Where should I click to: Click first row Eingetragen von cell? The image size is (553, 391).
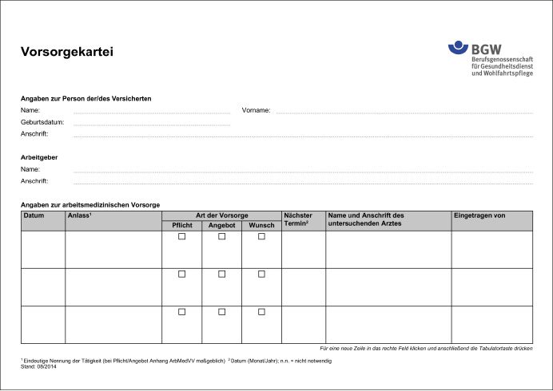click(491, 249)
